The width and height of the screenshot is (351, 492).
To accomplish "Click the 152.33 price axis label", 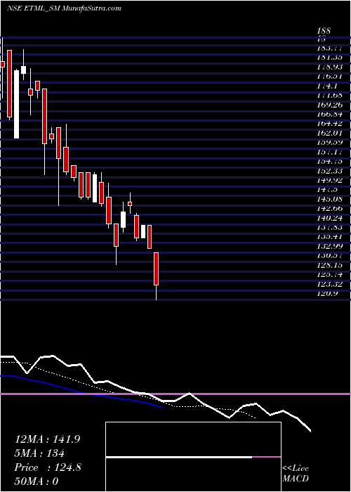I will tap(329, 171).
